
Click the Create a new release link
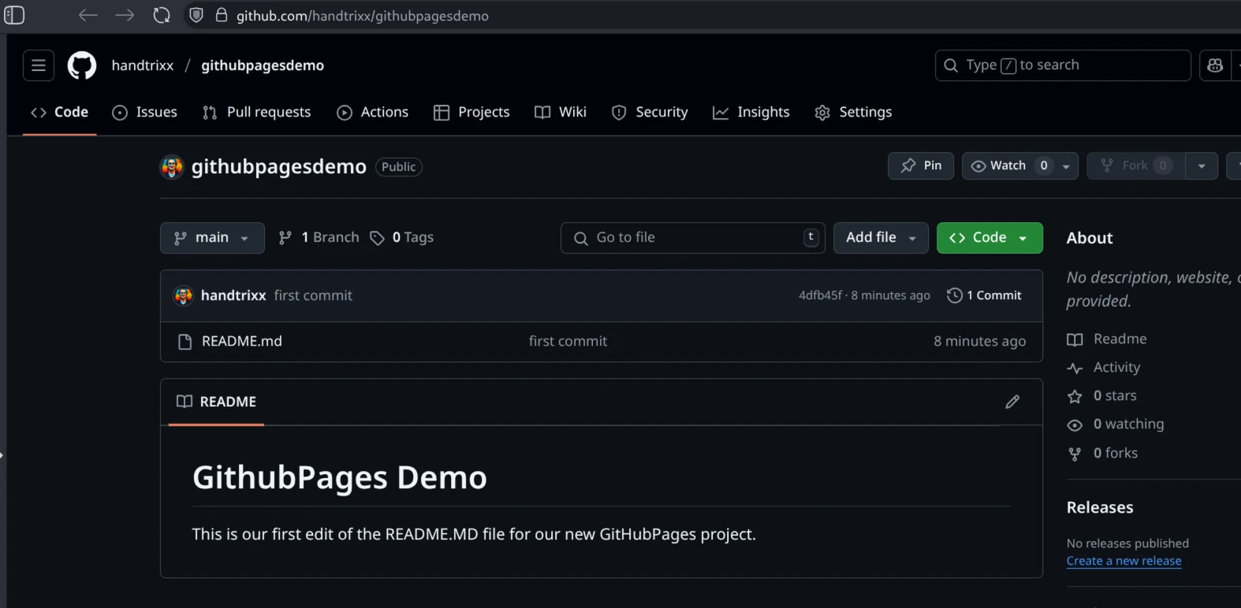coord(1124,561)
